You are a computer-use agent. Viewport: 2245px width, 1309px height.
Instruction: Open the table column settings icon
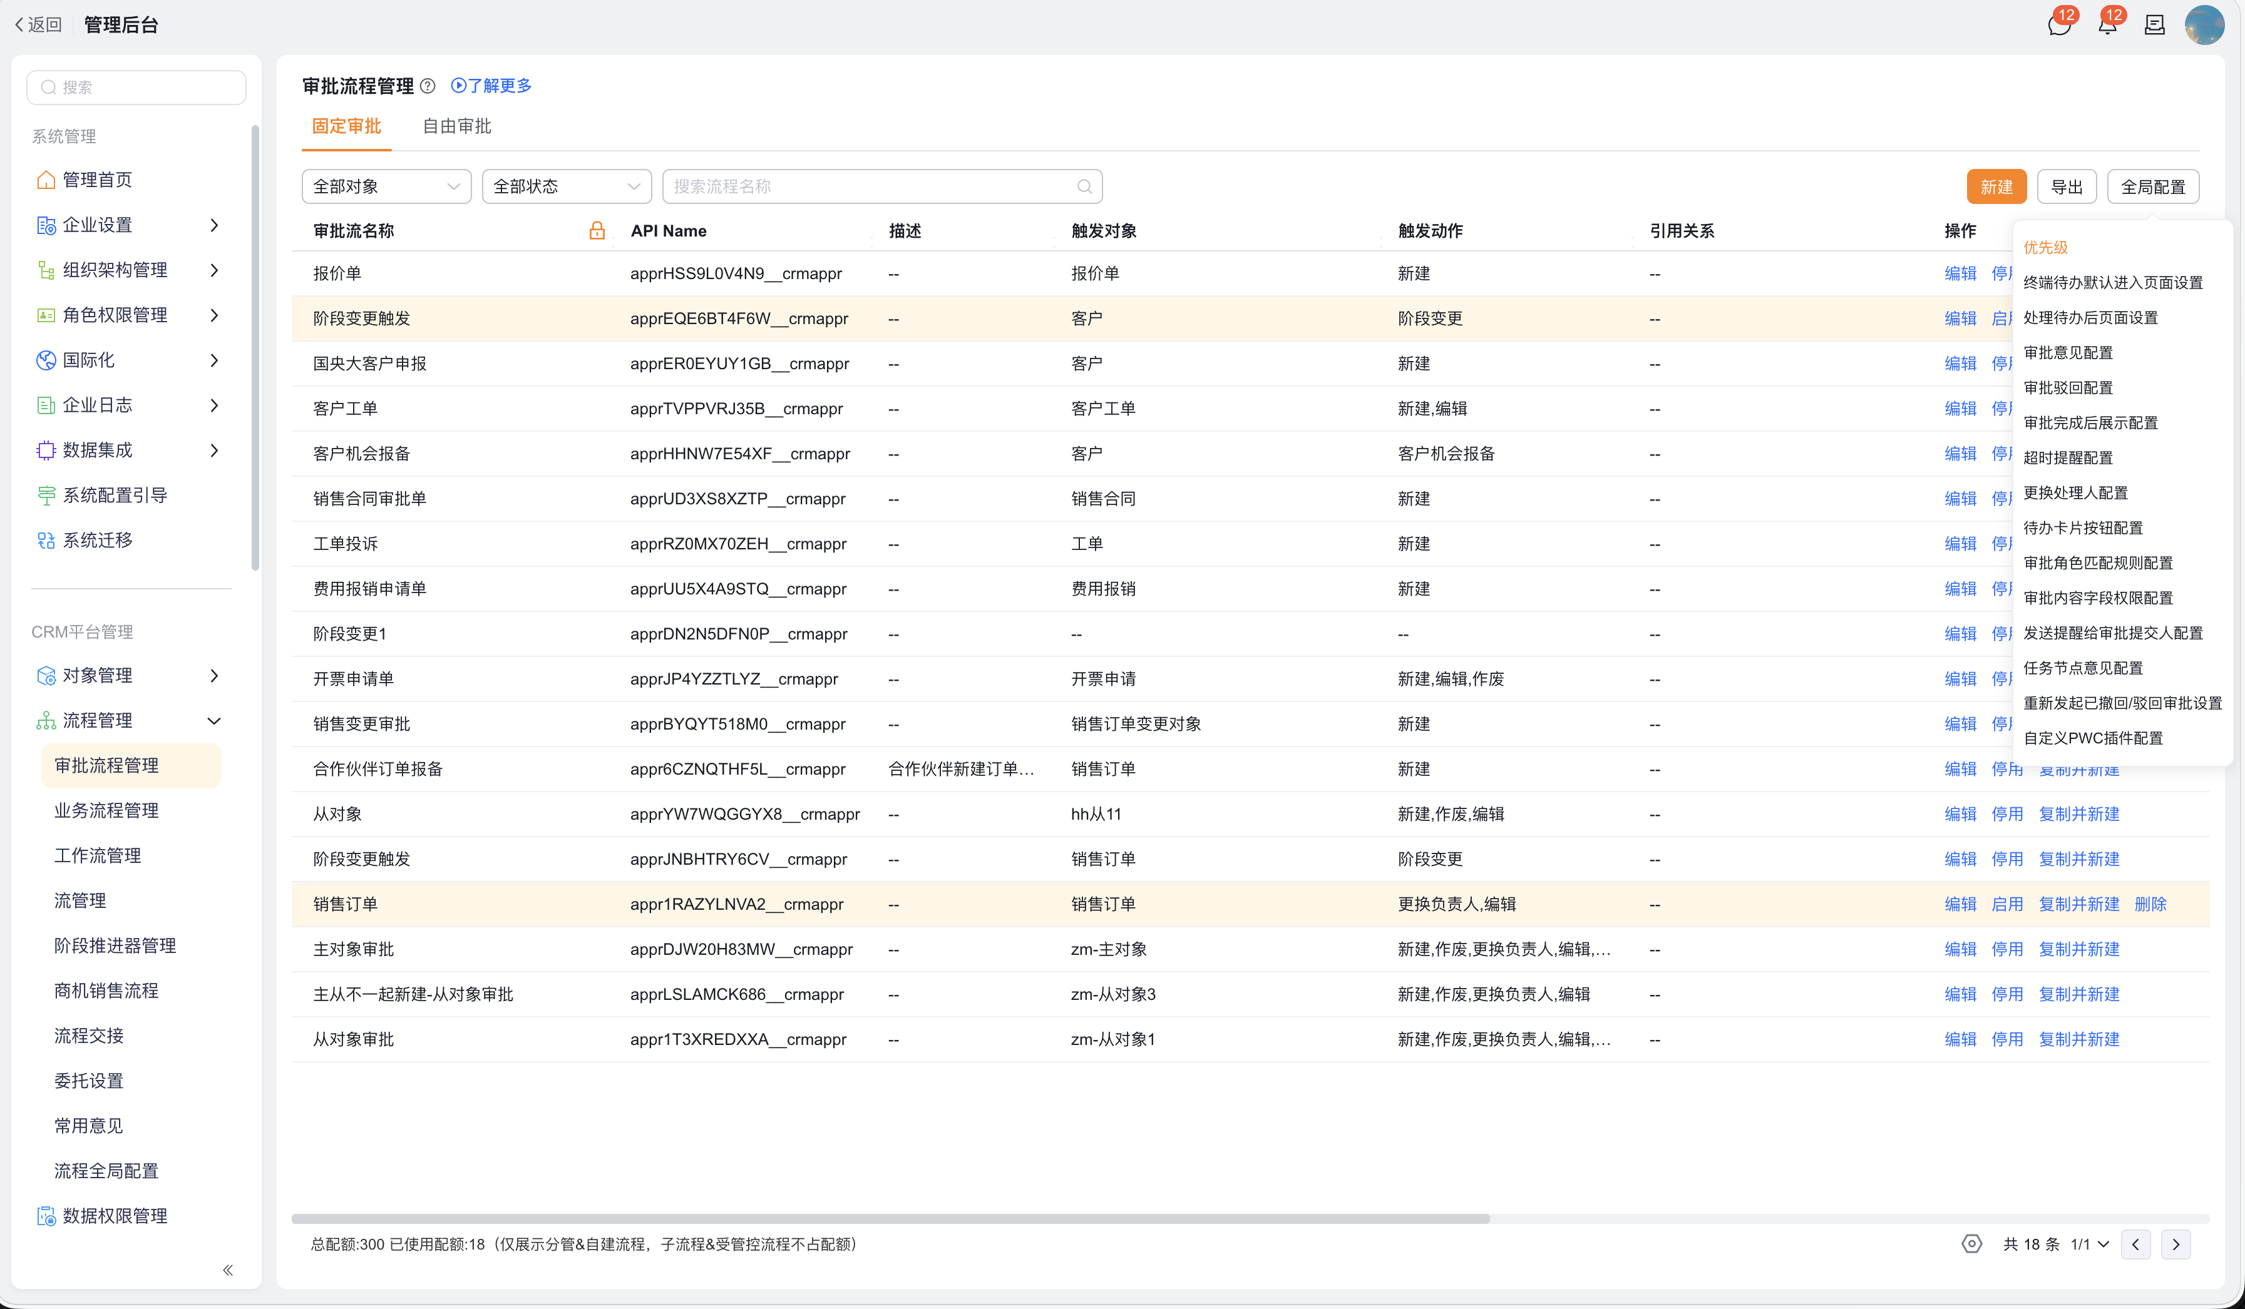pos(1971,1244)
